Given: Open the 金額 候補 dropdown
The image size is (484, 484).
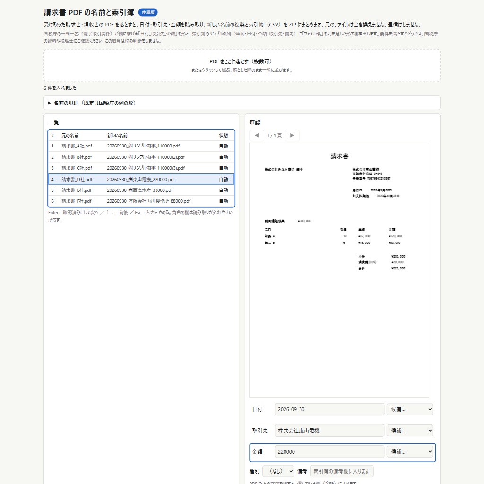Looking at the screenshot, I should tap(410, 452).
